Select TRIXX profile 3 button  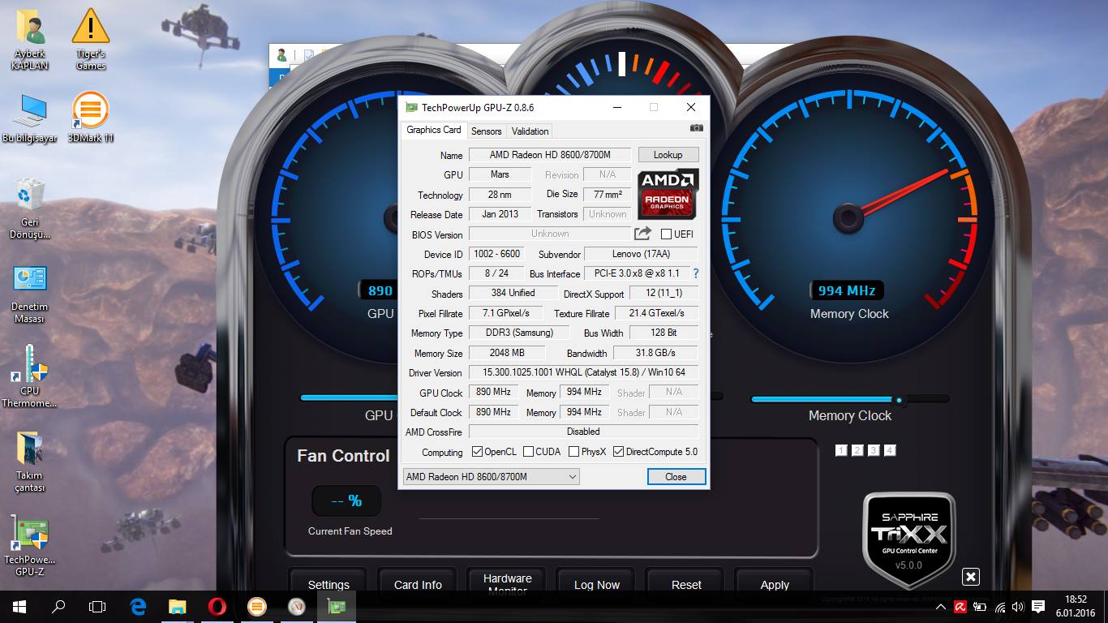click(874, 450)
